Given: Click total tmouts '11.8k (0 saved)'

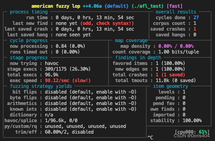Looking at the screenshot, I should 176,81.
